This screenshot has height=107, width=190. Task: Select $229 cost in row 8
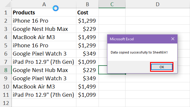point(87,70)
